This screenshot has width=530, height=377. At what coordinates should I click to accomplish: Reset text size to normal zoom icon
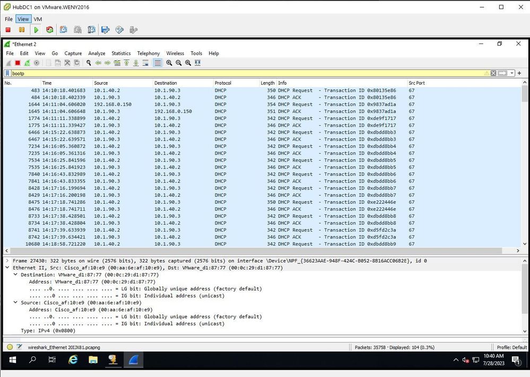[x=188, y=63]
